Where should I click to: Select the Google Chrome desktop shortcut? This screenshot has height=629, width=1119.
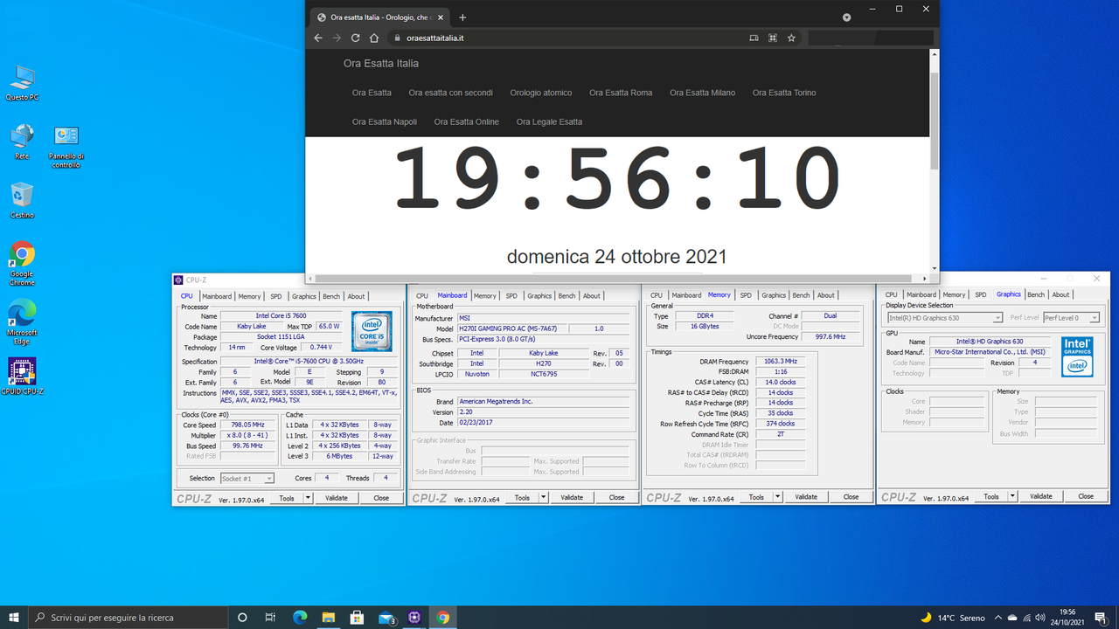22,264
